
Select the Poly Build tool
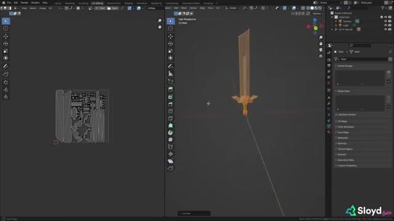tap(171, 125)
